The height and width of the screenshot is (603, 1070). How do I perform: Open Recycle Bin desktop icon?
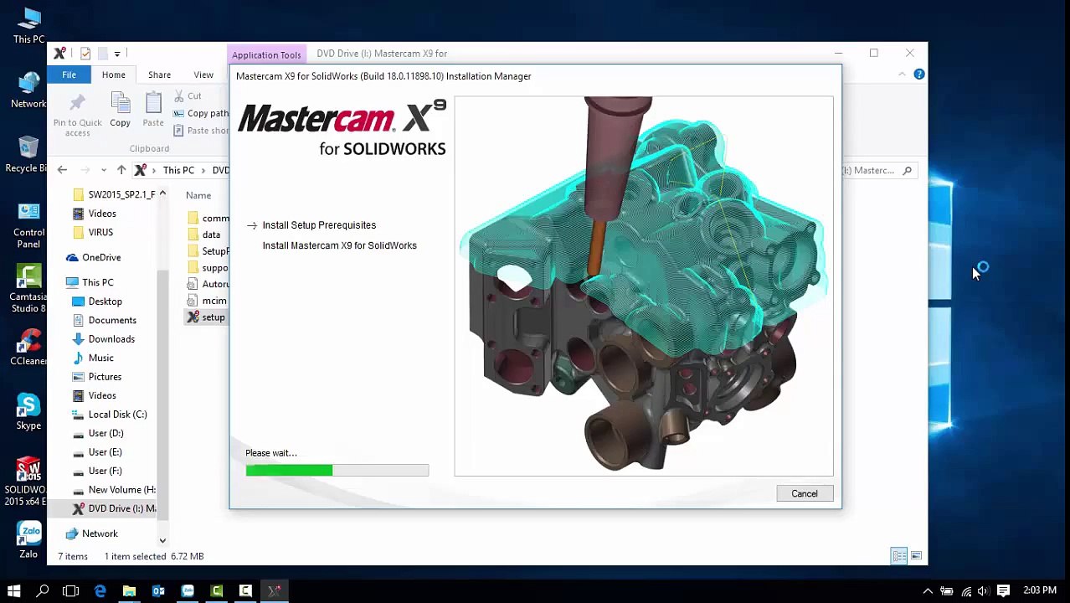(27, 155)
